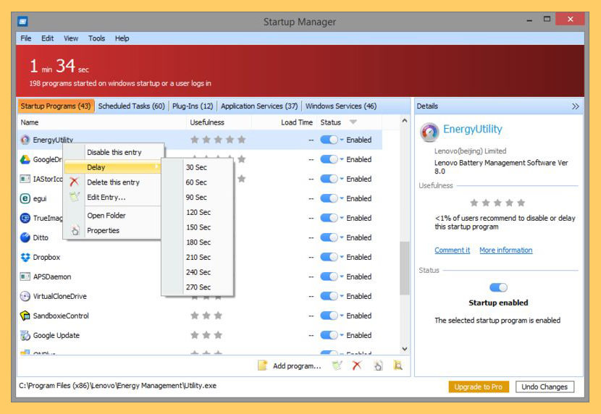
Task: Click the SandboxieControl icon
Action: tap(25, 316)
